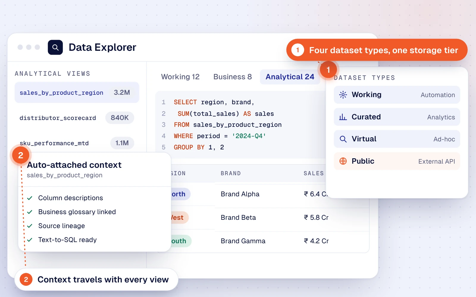Screen dimensions: 476x297
Task: Click the Curated dataset bar-chart icon
Action: tap(343, 117)
